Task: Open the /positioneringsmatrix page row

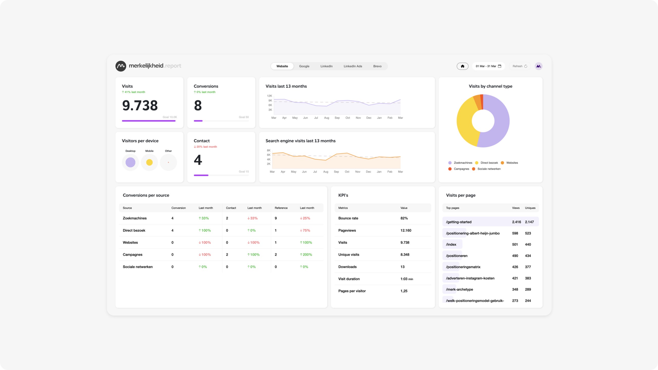Action: (490, 267)
